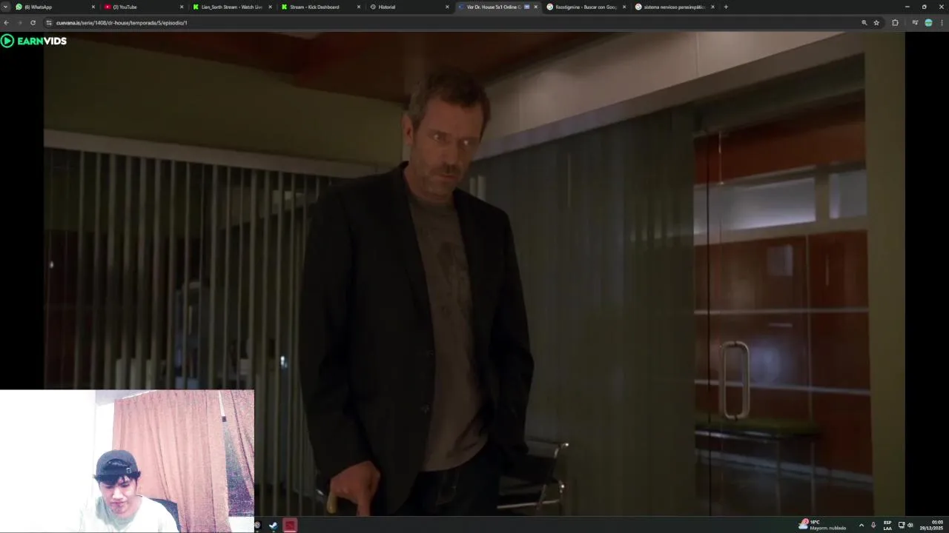
Task: Open network settings from system tray
Action: pyautogui.click(x=902, y=525)
